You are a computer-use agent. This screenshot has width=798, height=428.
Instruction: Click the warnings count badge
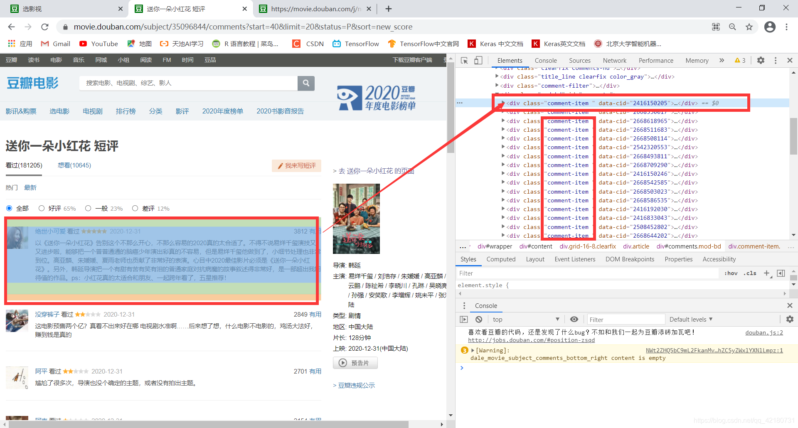click(x=740, y=60)
